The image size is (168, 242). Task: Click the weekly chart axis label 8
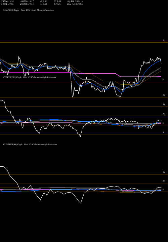[163, 132]
